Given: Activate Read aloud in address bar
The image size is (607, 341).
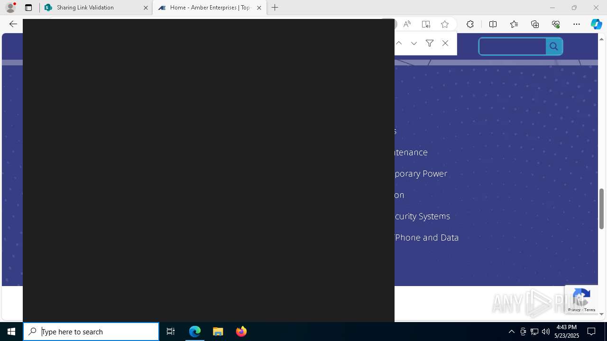Looking at the screenshot, I should (x=407, y=24).
